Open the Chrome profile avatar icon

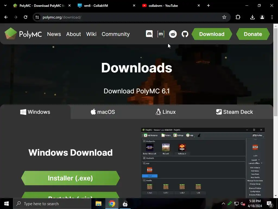262,17
